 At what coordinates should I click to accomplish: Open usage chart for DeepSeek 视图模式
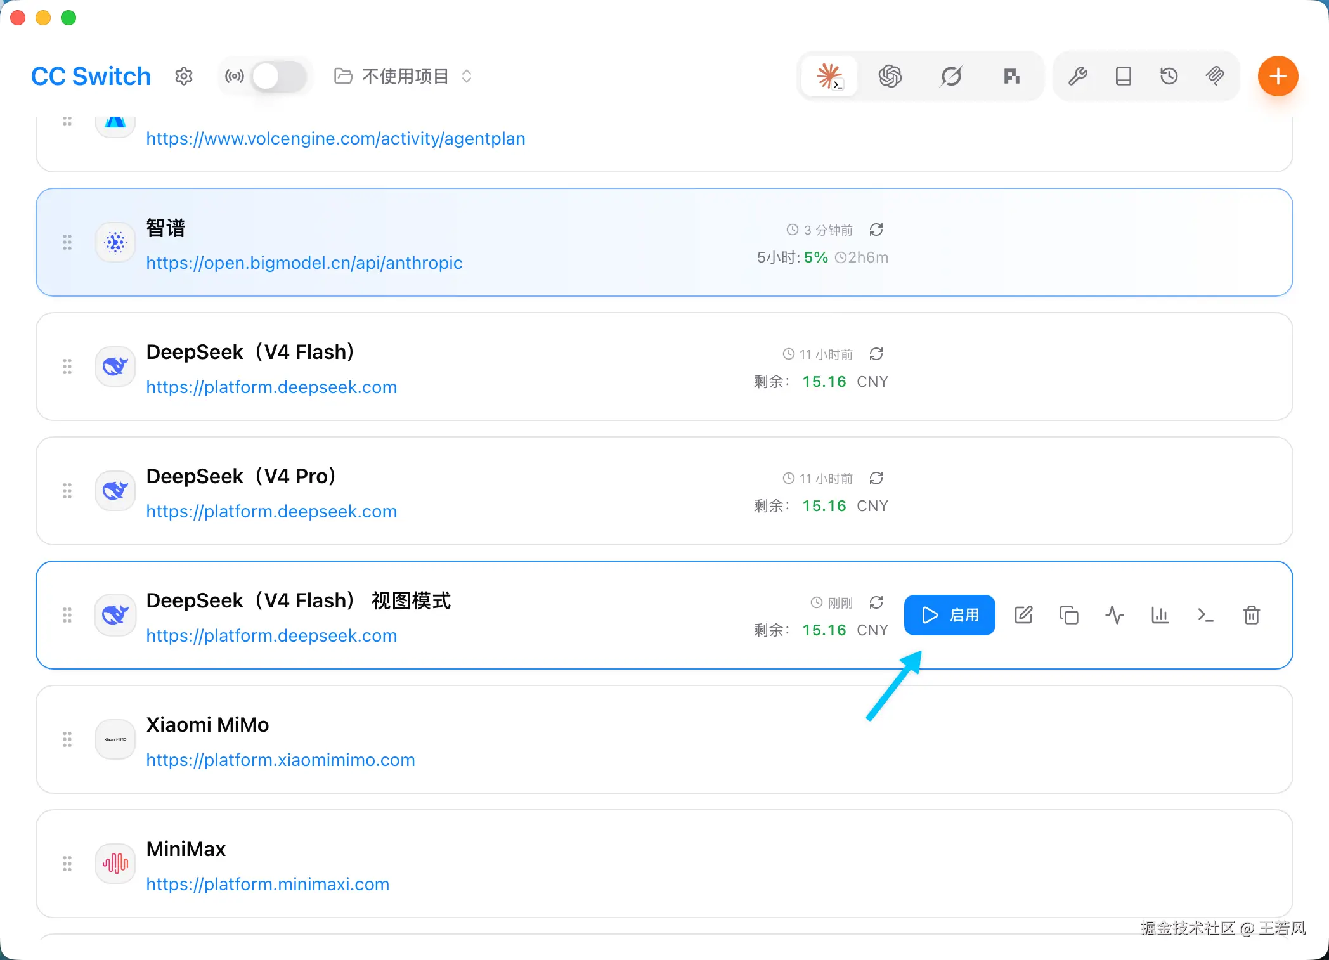(x=1160, y=615)
